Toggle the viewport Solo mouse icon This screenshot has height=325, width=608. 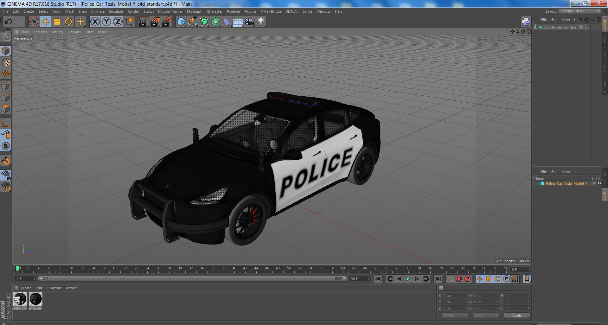6,135
